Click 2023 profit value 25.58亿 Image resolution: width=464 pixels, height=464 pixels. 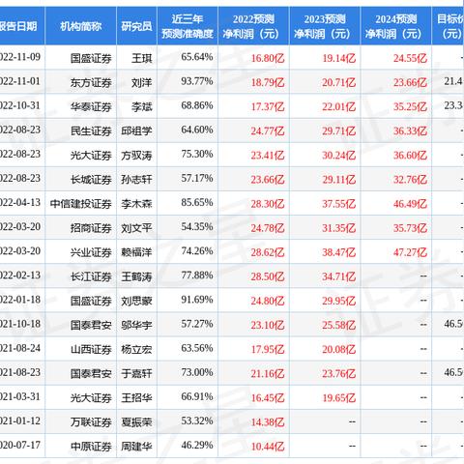pos(339,326)
